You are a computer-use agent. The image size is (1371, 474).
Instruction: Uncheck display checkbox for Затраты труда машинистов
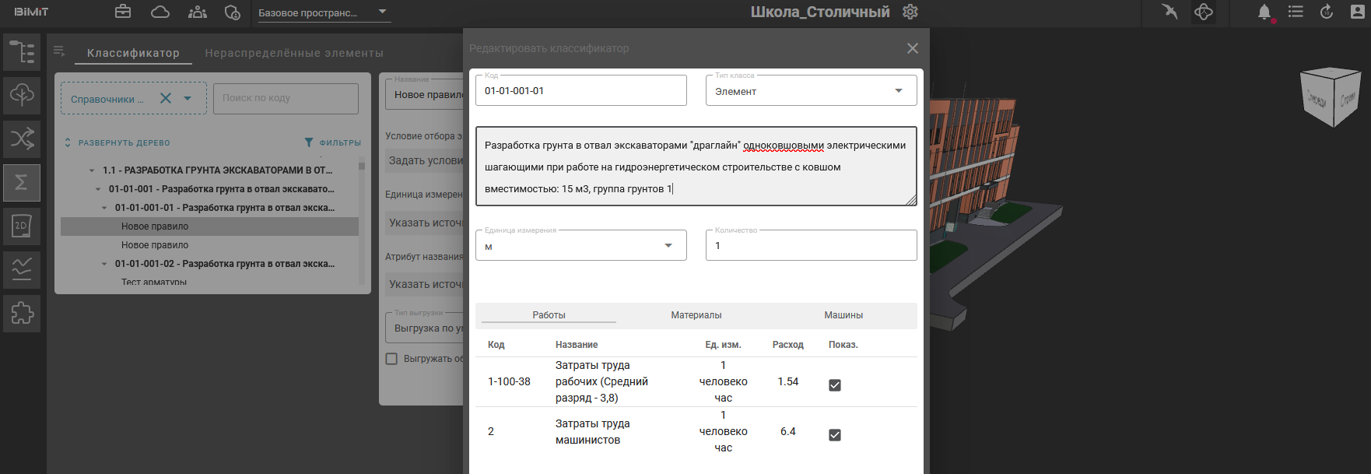[x=835, y=435]
